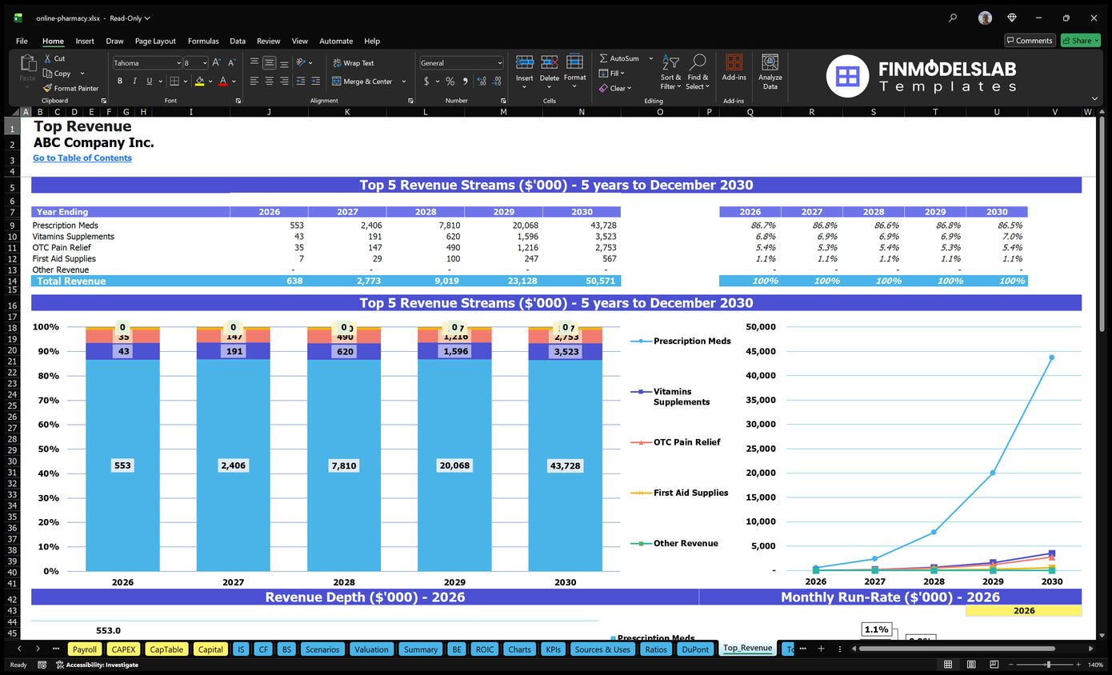Insert cells using the Insert icon
1112x675 pixels.
525,72
